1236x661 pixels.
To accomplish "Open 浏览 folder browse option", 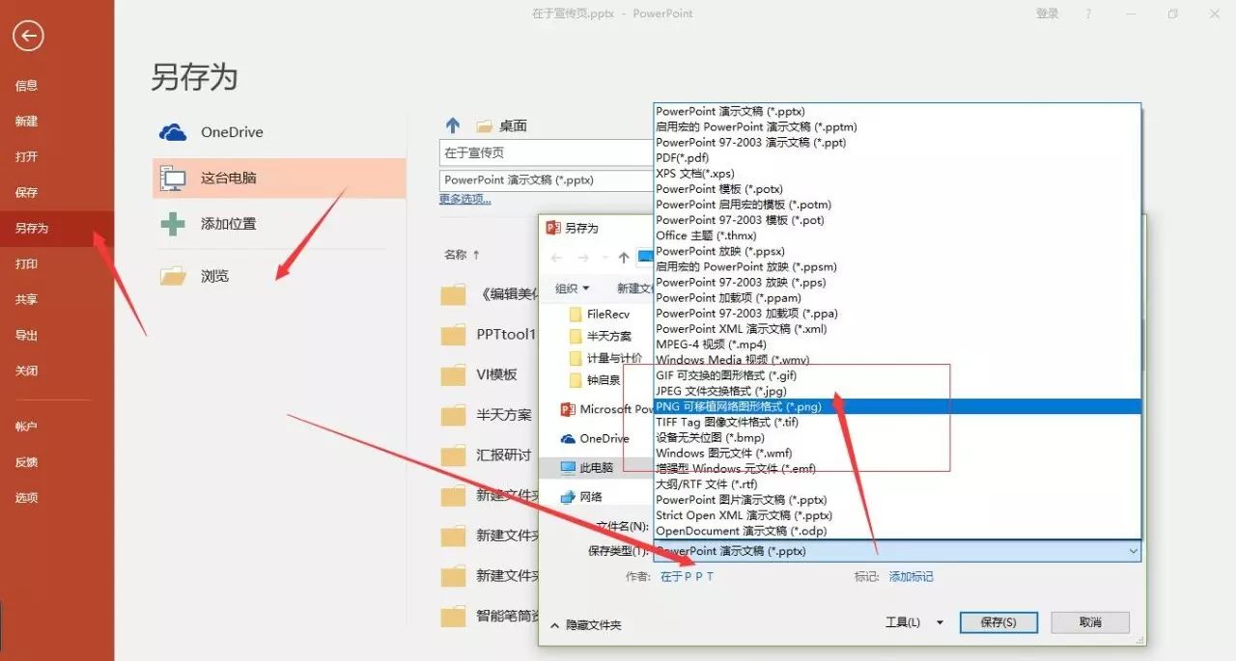I will 214,276.
